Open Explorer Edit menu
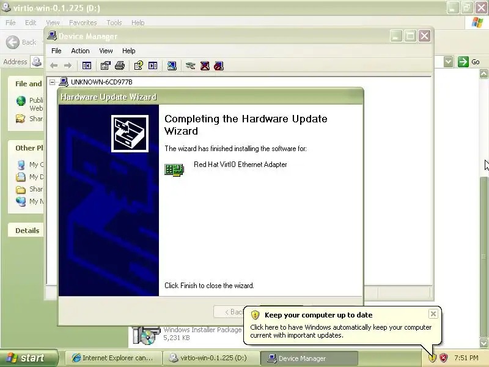Screen dimensions: 489x367 [x=31, y=23]
